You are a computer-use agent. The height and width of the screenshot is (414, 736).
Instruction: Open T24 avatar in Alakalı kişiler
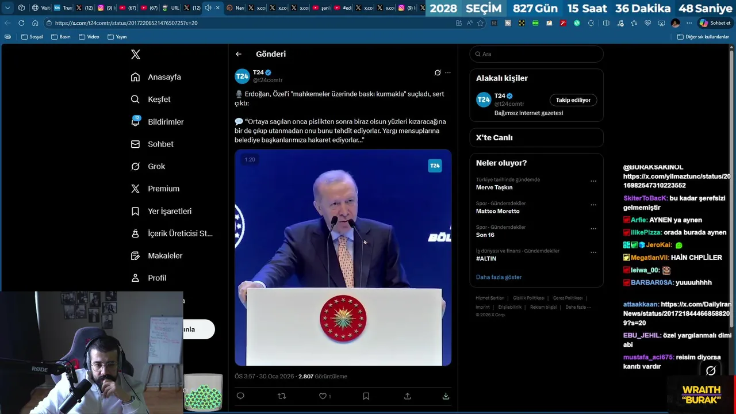pyautogui.click(x=484, y=100)
